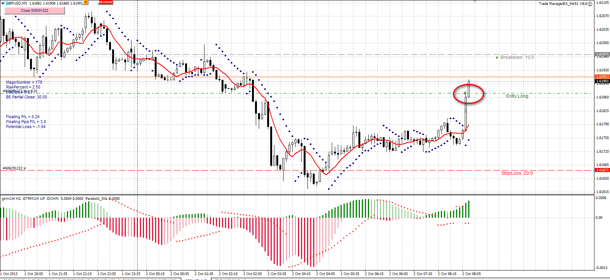Viewport: 610px width, 280px height.
Task: Select the RiskPercent = 2.50 text
Action: coord(23,87)
